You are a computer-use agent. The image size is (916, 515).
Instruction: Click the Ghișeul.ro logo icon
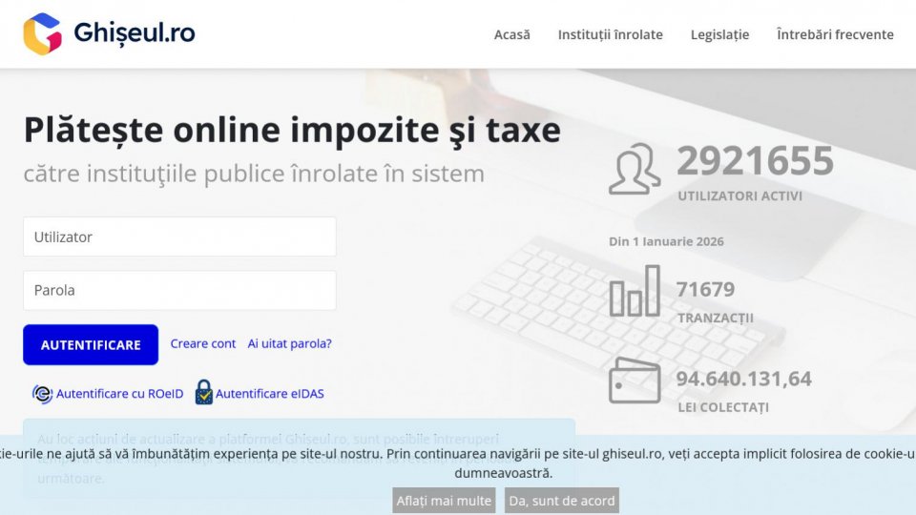(x=43, y=33)
